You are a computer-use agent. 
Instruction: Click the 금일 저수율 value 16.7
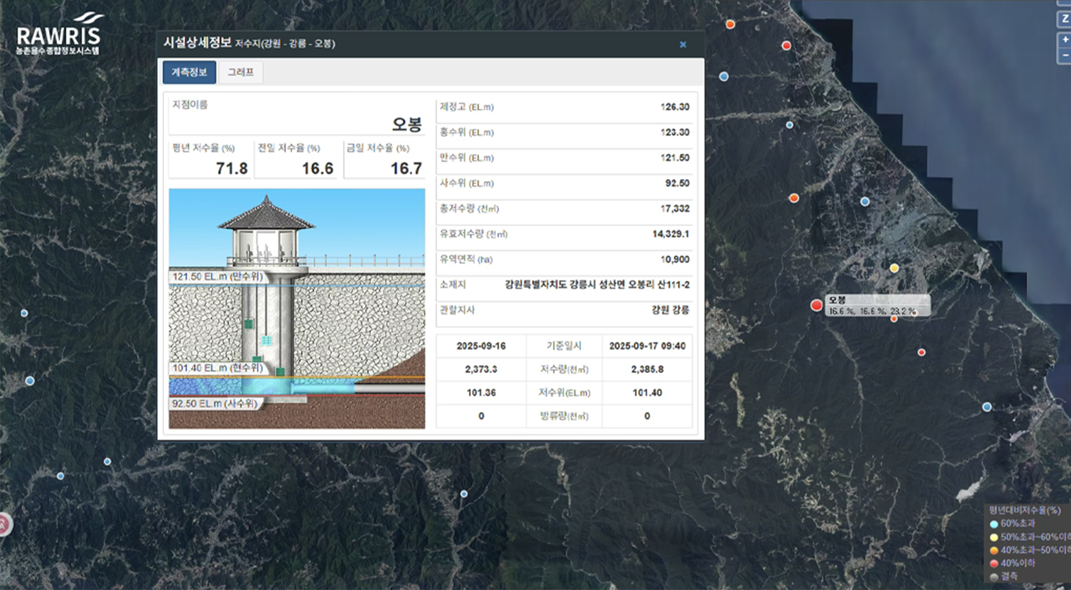(405, 168)
